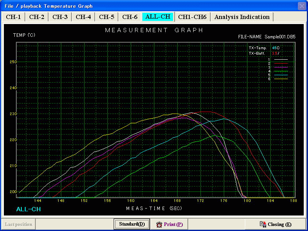Switch to the CH-2 tab
The width and height of the screenshot is (308, 231).
[x=36, y=17]
